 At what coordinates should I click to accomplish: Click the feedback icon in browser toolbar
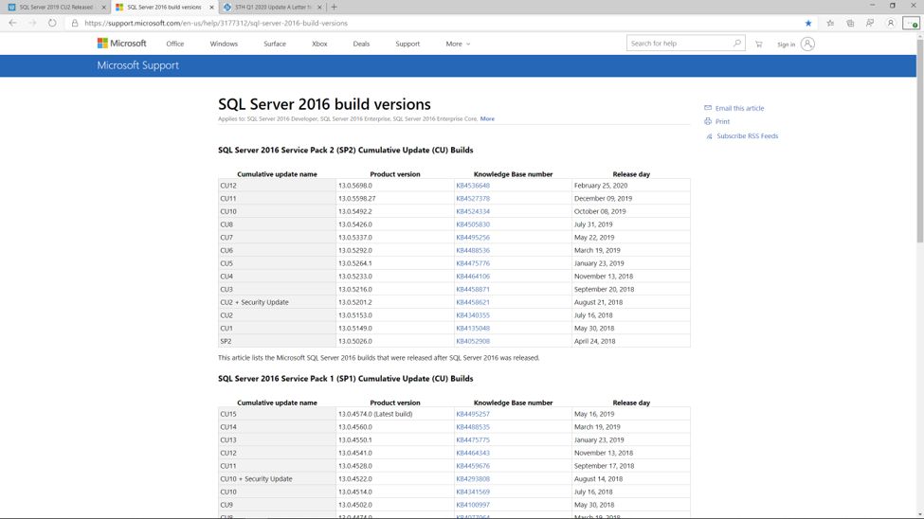[870, 23]
